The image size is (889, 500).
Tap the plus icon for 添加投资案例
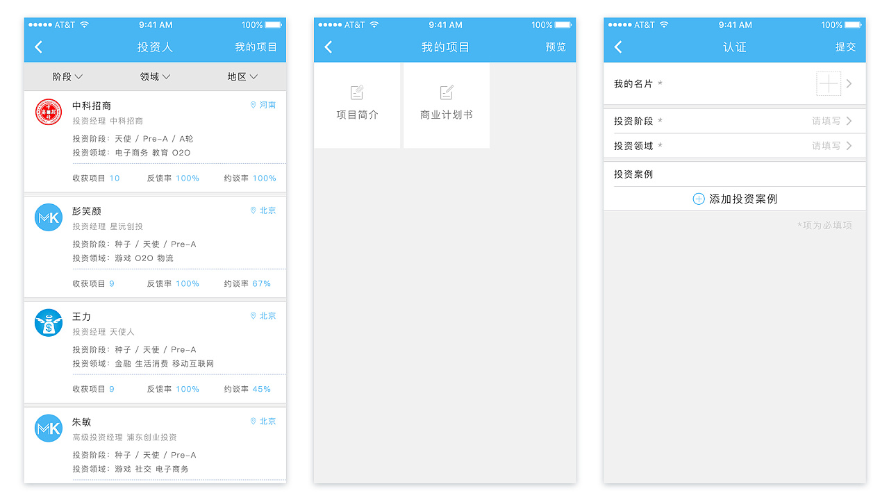699,199
